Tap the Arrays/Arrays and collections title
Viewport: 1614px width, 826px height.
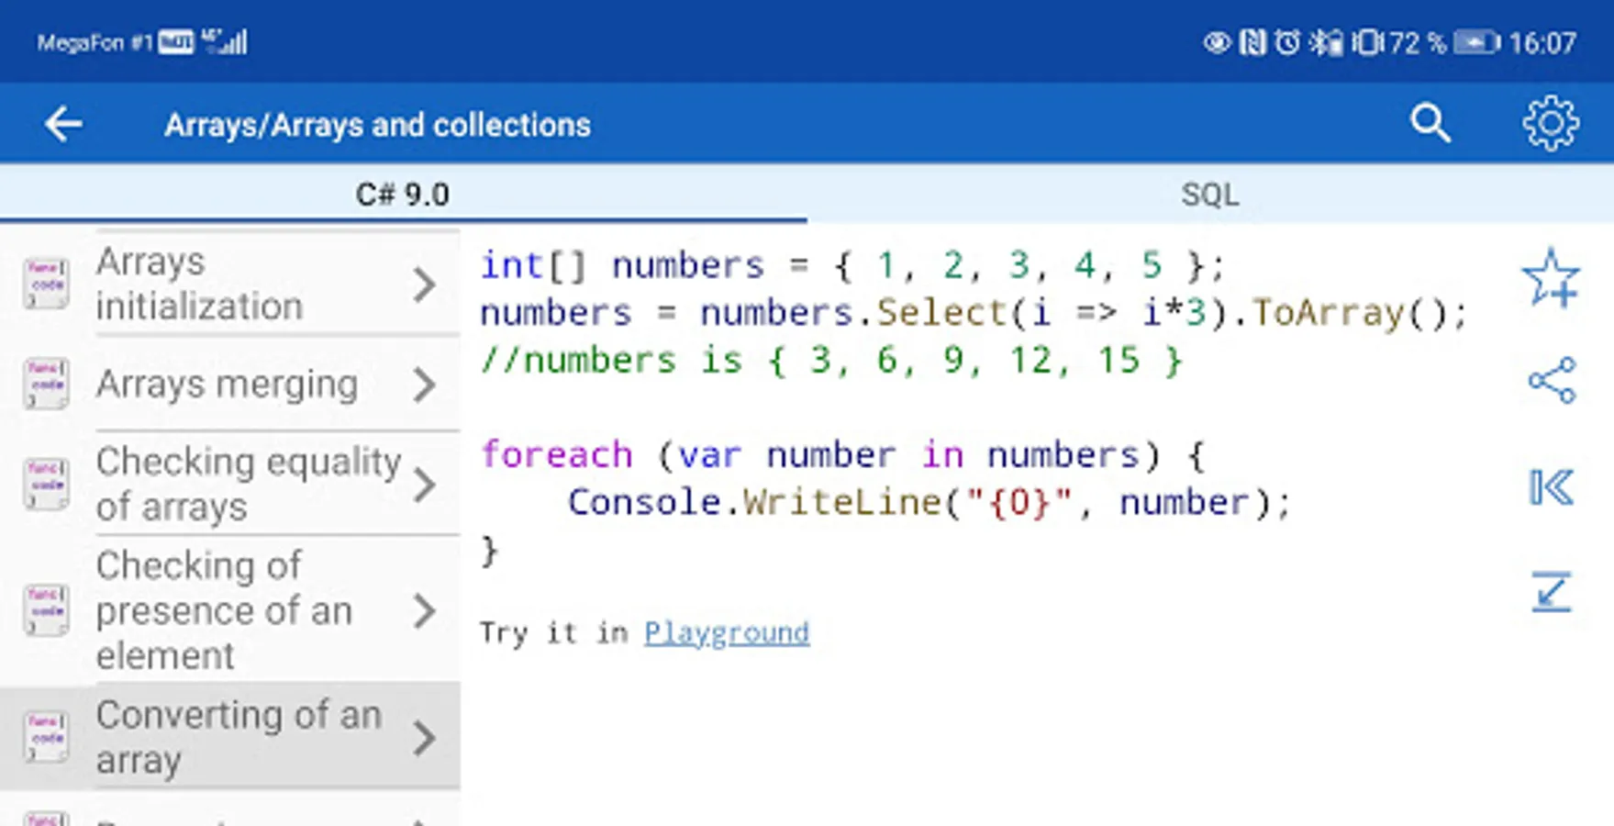[x=377, y=125]
